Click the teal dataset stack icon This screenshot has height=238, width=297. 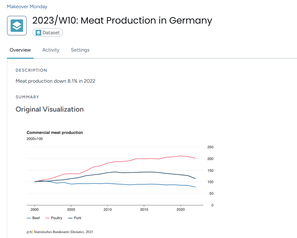(17, 25)
